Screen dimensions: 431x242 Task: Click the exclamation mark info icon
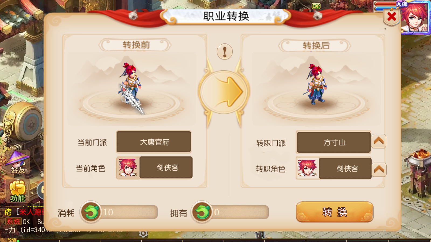(x=225, y=51)
